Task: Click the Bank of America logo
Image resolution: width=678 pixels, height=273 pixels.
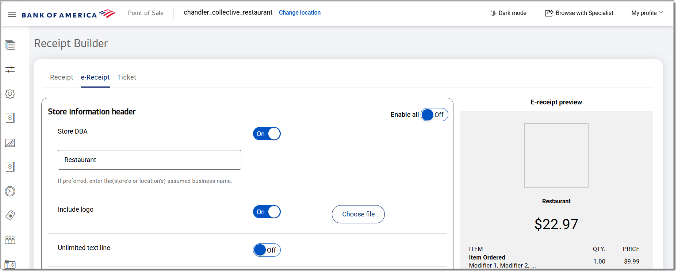Action: [69, 14]
